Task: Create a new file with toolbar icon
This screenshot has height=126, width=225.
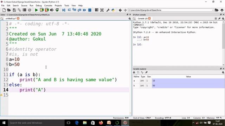Action: pos(4,10)
